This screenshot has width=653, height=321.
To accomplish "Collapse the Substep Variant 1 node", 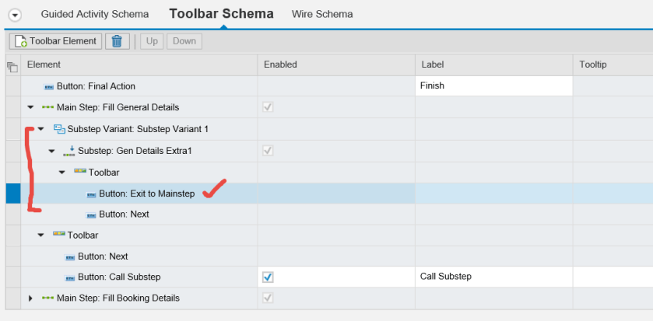I will click(x=41, y=129).
